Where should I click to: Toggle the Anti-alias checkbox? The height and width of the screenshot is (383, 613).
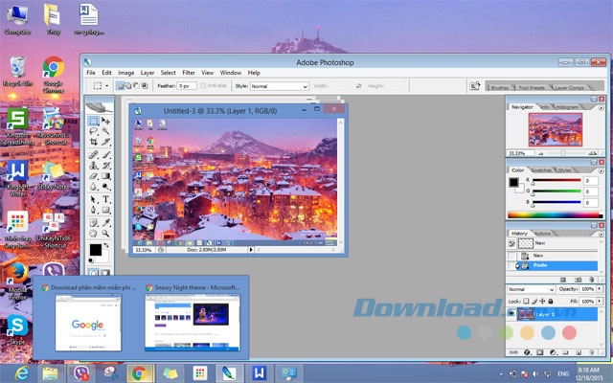click(x=203, y=85)
